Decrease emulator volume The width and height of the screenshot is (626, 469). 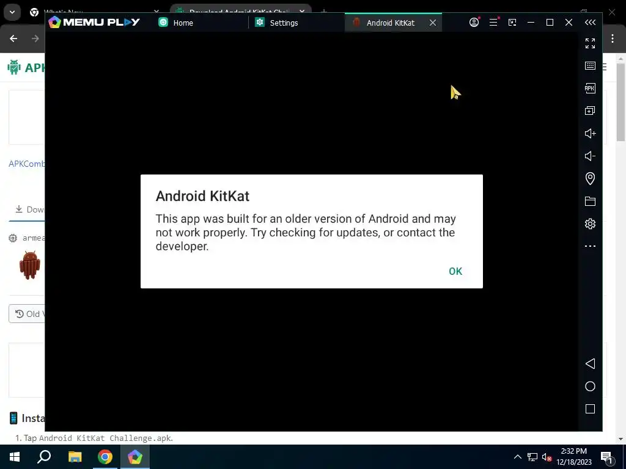[x=590, y=156]
